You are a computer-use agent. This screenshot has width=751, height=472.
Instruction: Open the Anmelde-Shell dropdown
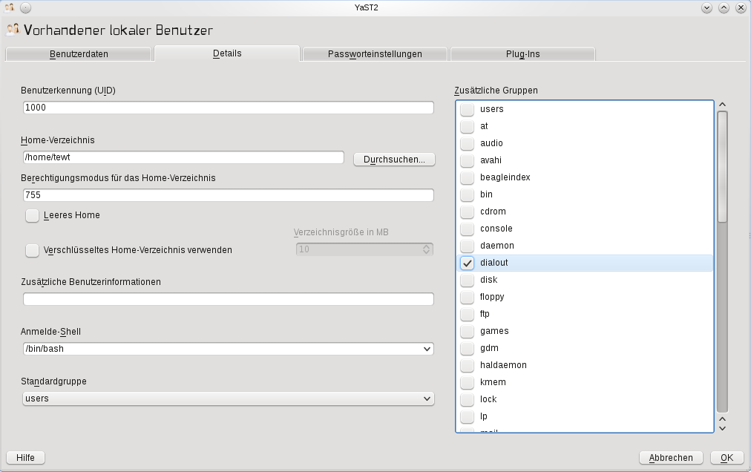coord(229,349)
